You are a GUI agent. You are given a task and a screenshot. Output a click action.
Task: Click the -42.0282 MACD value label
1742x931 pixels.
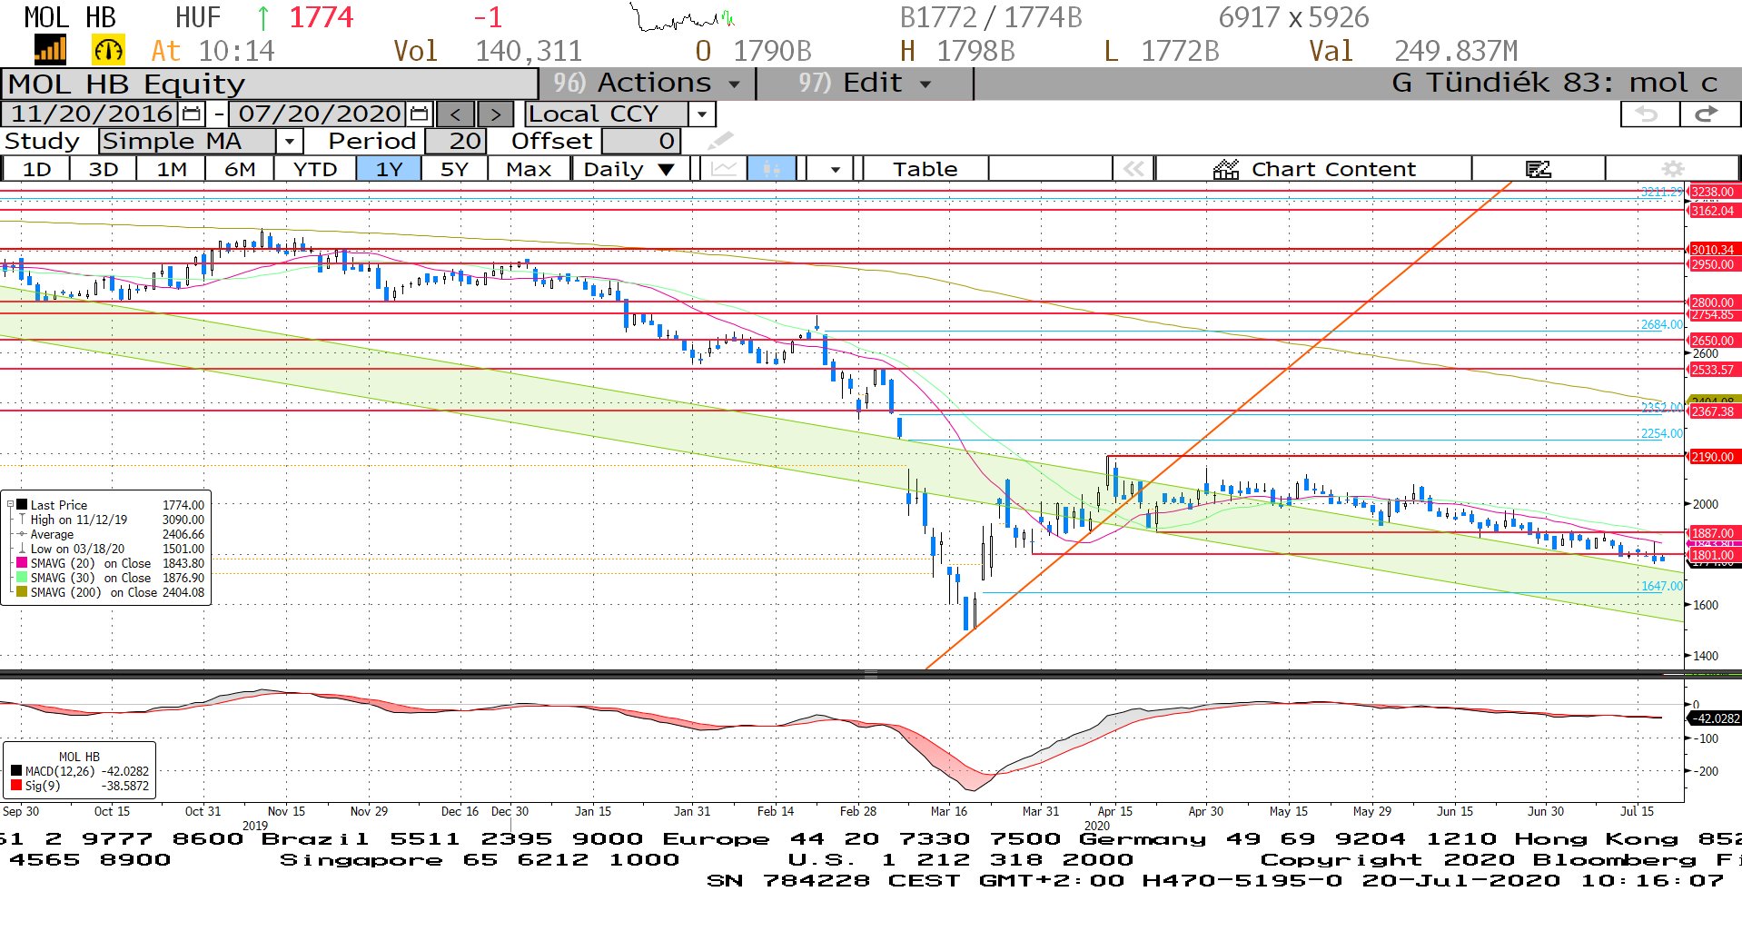tap(1713, 718)
